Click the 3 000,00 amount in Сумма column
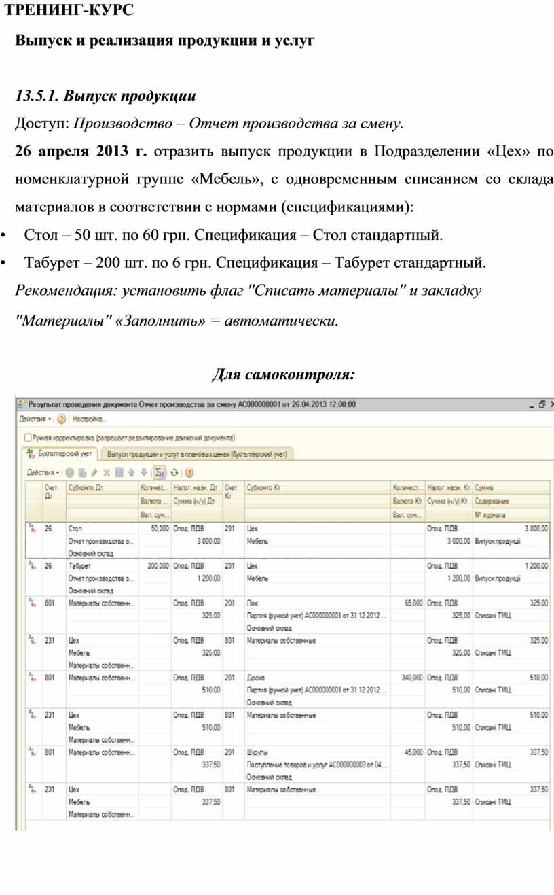Screen dimensions: 554x895 pos(511,528)
